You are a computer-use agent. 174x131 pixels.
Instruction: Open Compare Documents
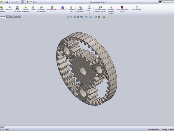(x=80, y=9)
